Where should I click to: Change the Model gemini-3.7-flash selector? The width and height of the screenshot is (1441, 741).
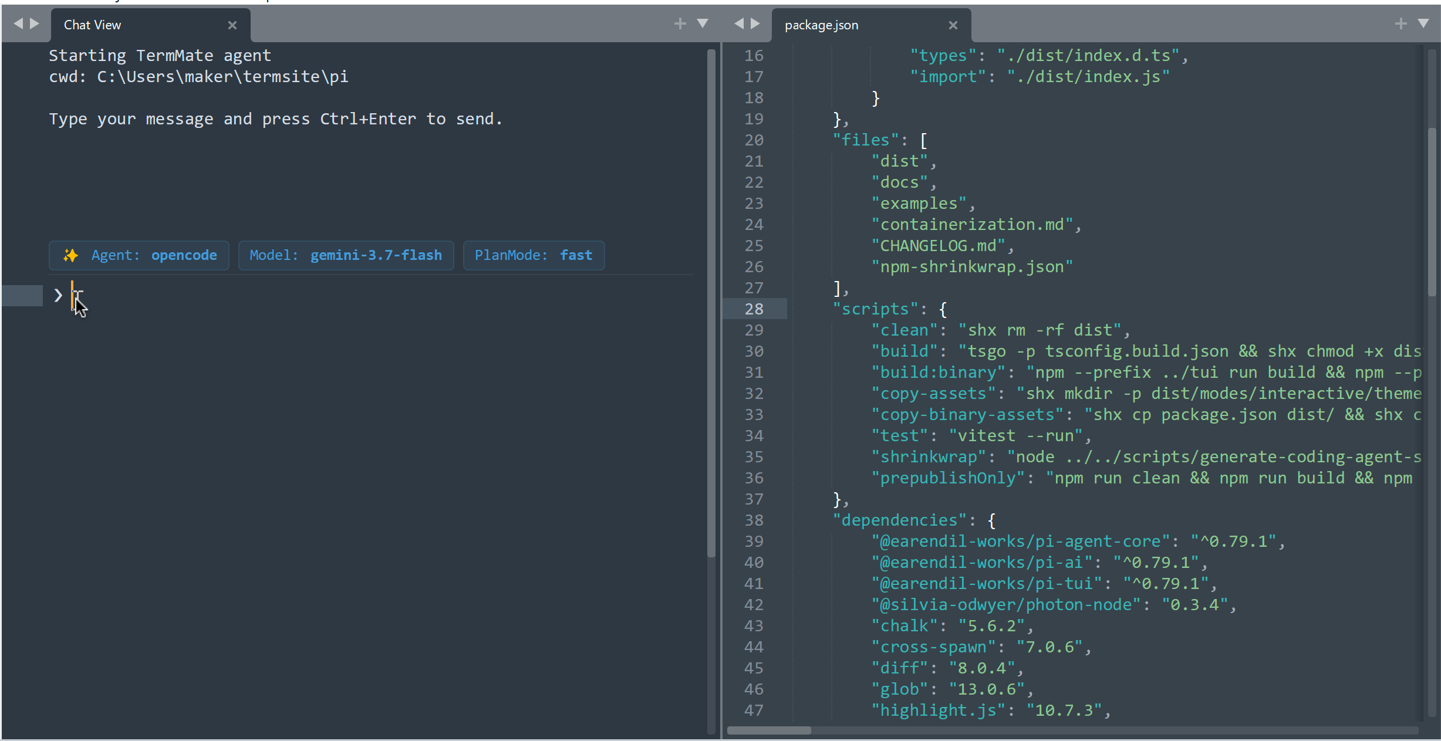coord(346,255)
